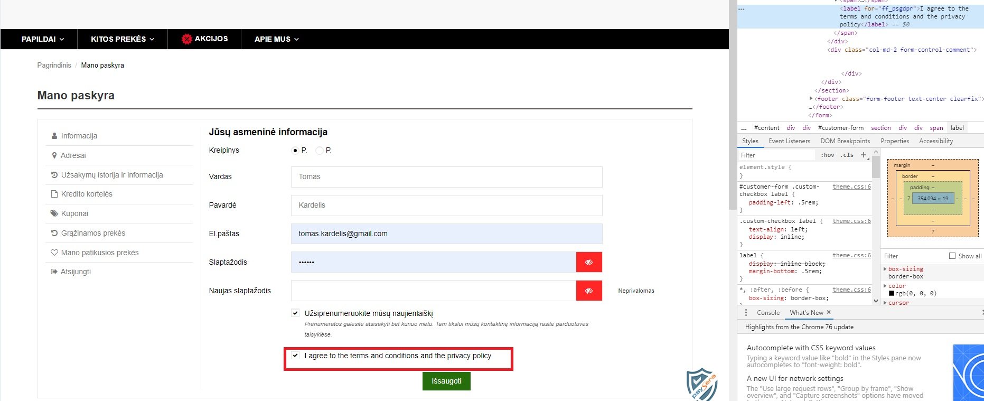
Task: Open the Console drawer tab
Action: pyautogui.click(x=768, y=313)
